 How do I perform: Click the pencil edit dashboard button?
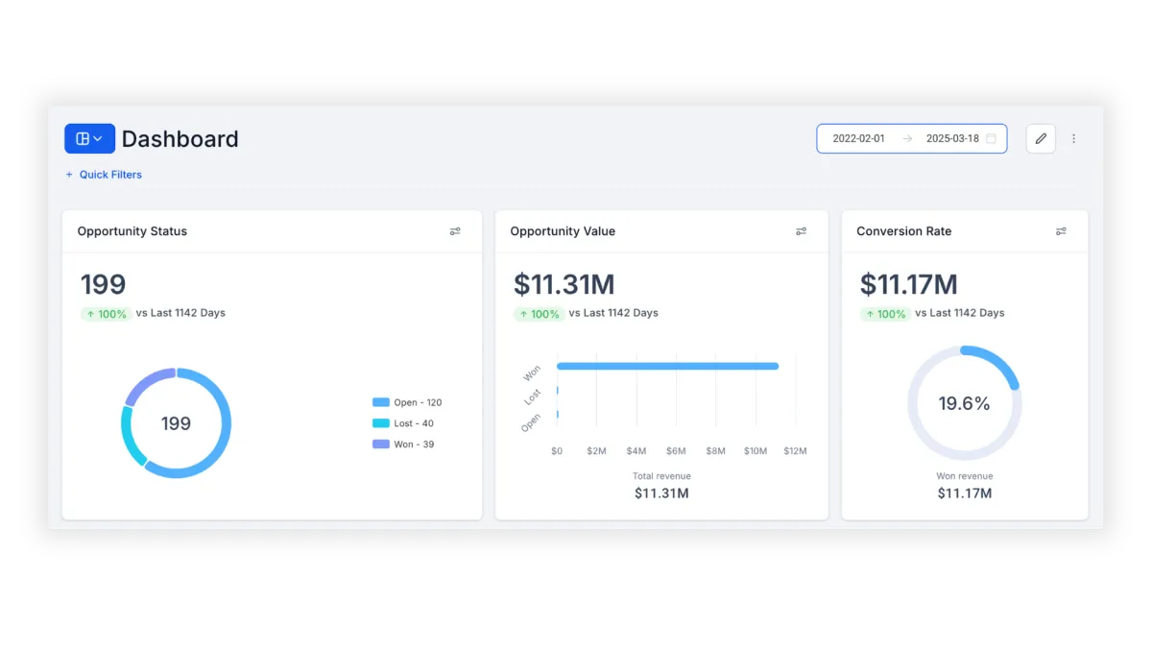[1041, 138]
